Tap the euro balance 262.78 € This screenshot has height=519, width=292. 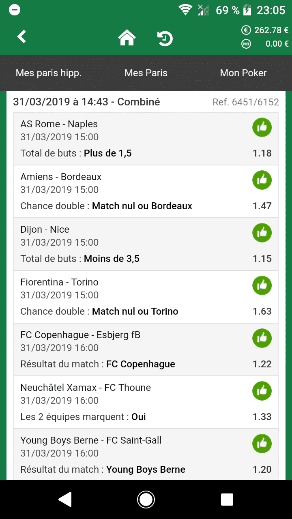click(265, 30)
